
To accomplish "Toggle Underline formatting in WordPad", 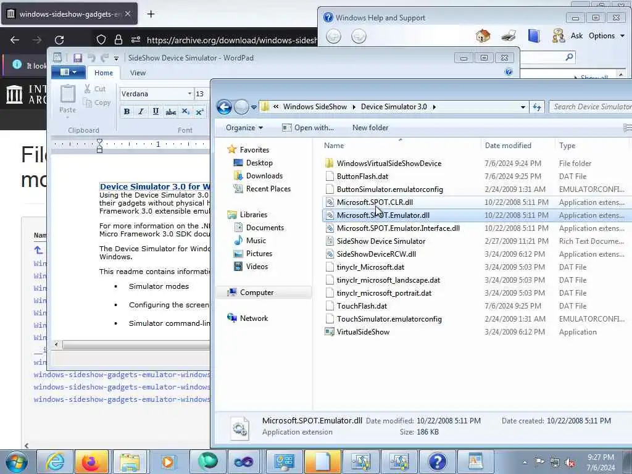I will point(156,112).
